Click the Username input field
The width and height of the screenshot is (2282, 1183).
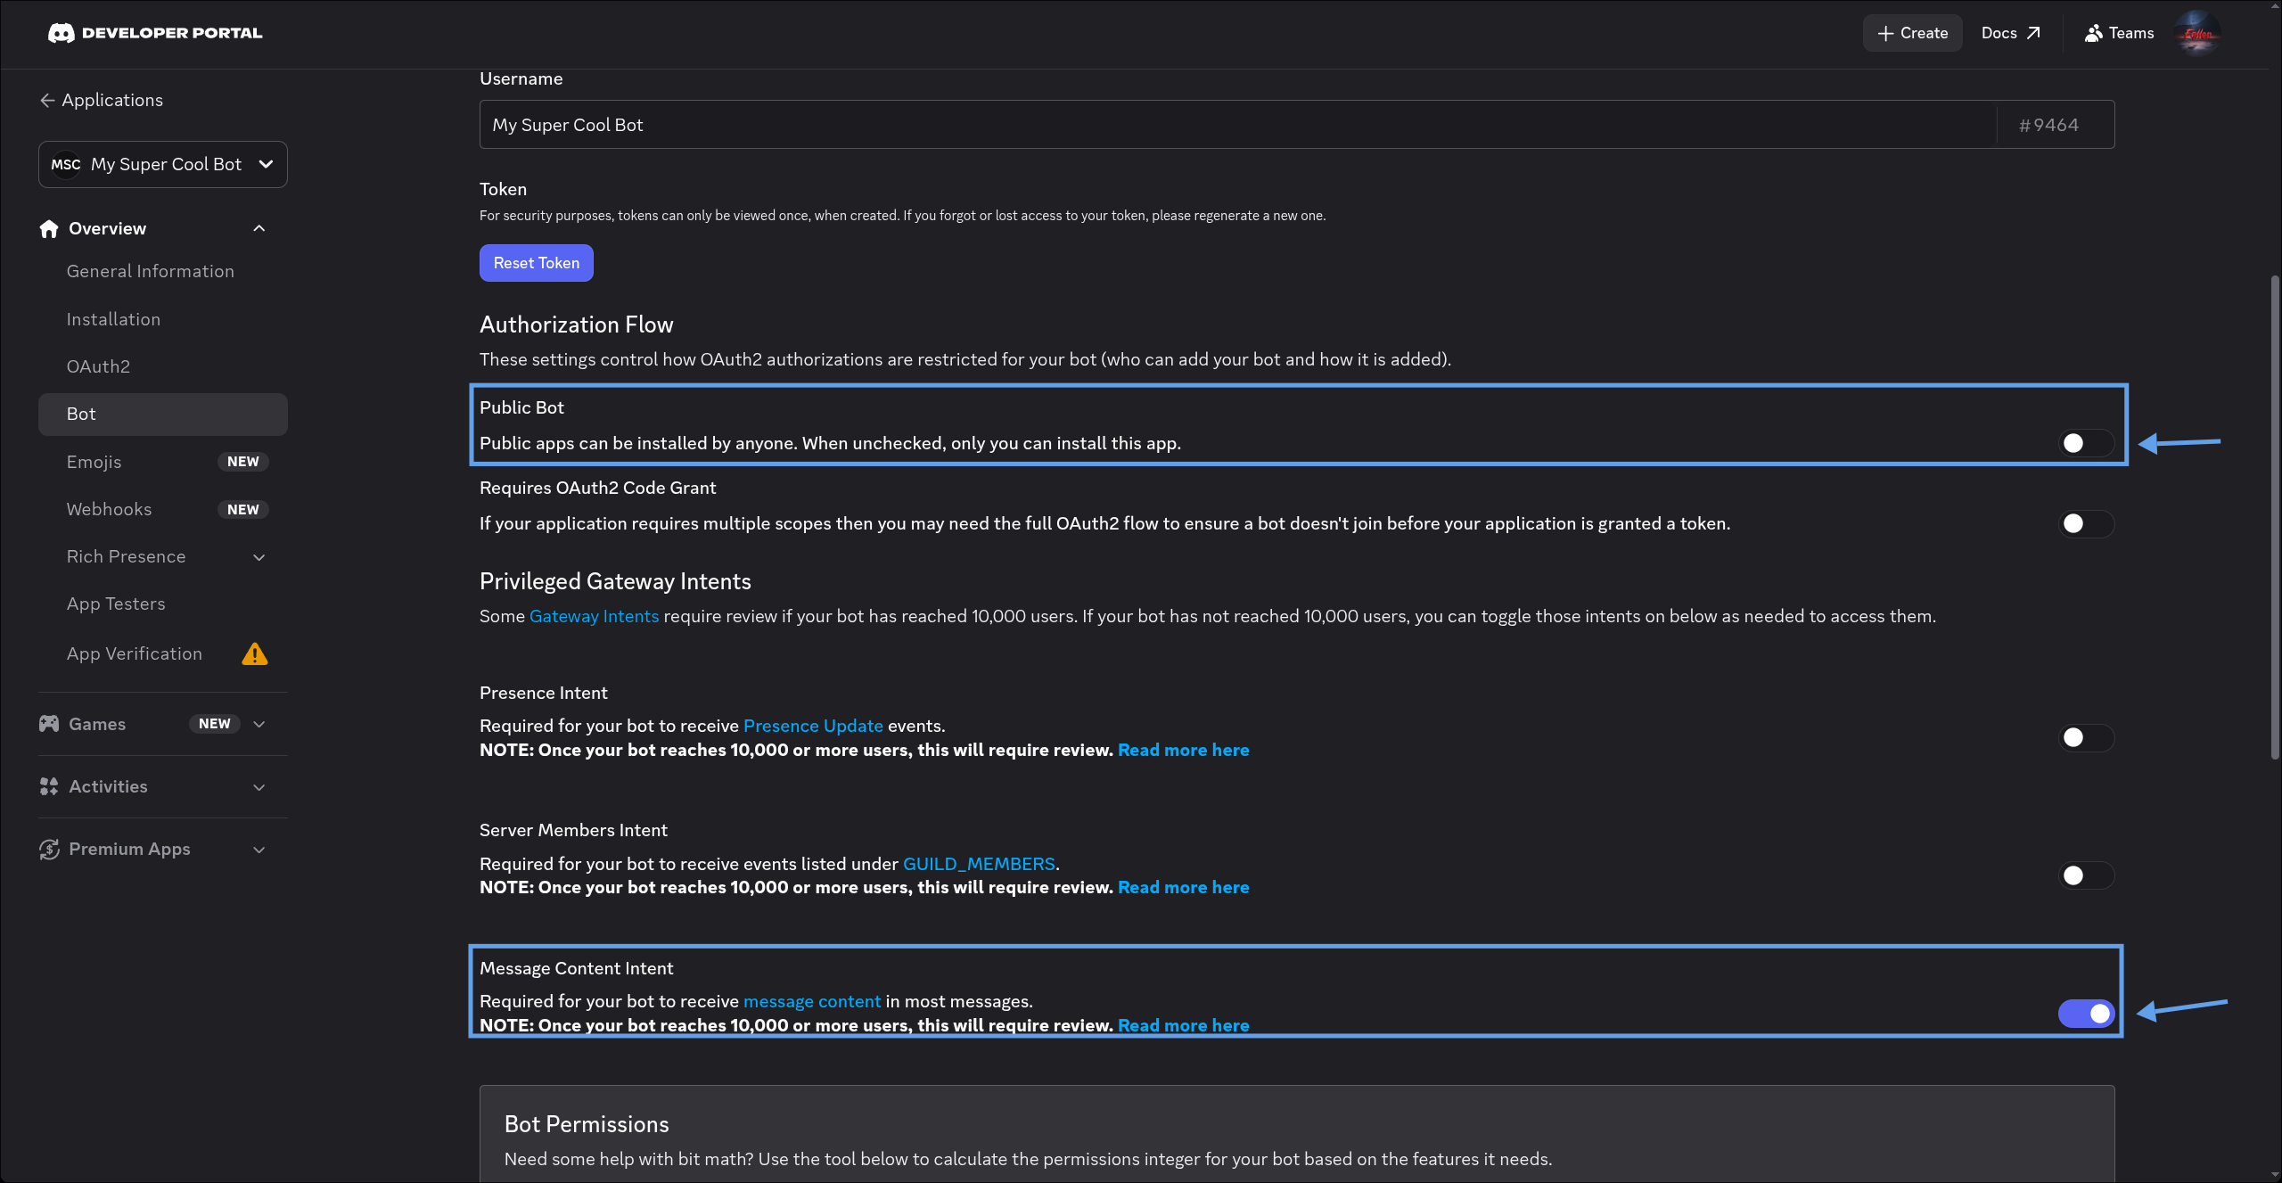pyautogui.click(x=1238, y=125)
